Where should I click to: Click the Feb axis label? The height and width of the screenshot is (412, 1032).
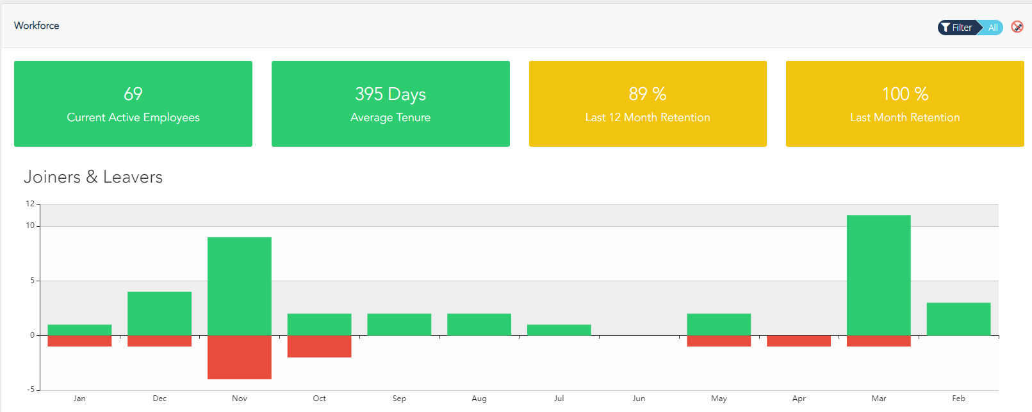coord(959,399)
